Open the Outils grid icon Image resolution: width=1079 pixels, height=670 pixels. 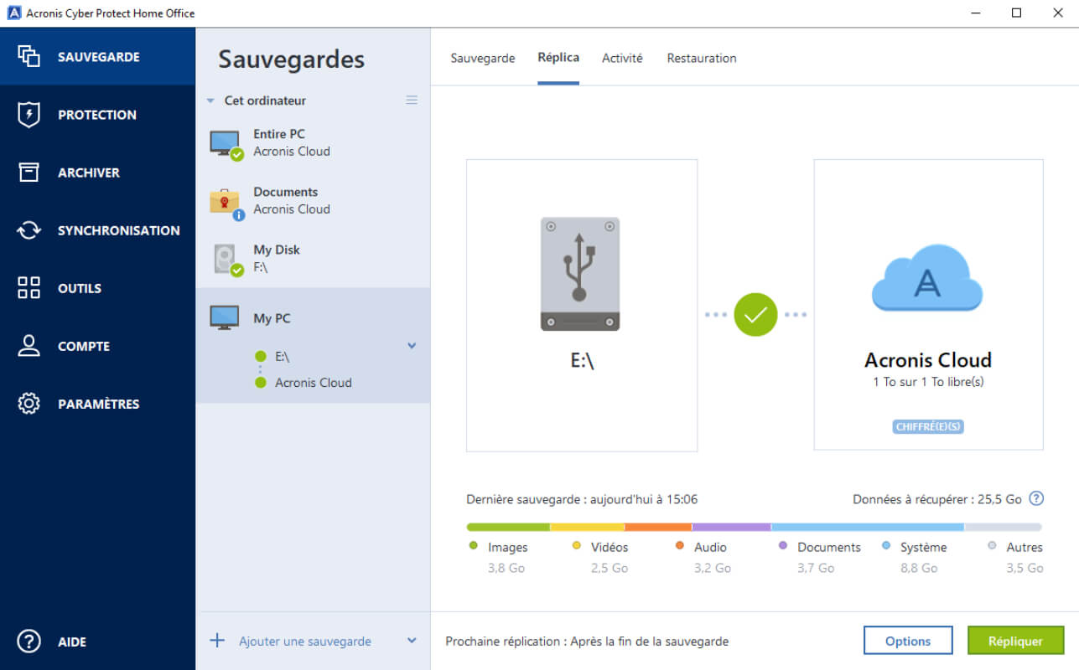click(x=29, y=288)
